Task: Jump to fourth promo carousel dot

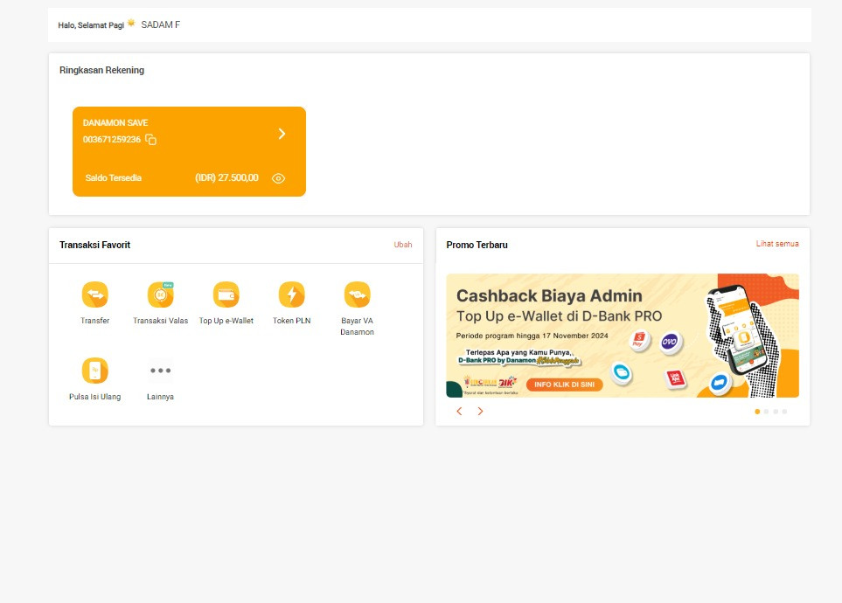Action: [x=784, y=412]
